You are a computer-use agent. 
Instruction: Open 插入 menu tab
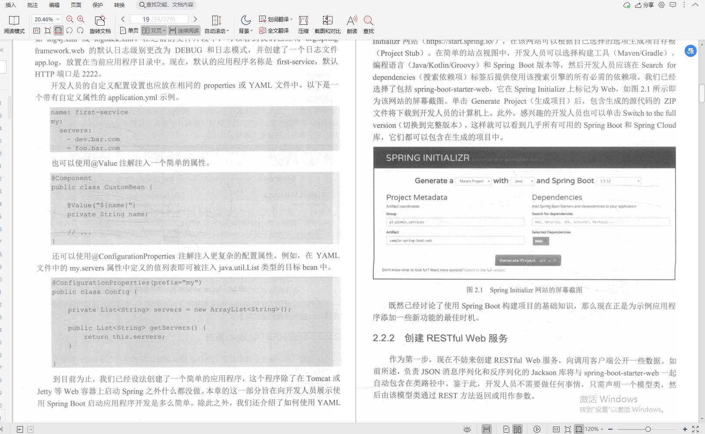click(x=10, y=5)
